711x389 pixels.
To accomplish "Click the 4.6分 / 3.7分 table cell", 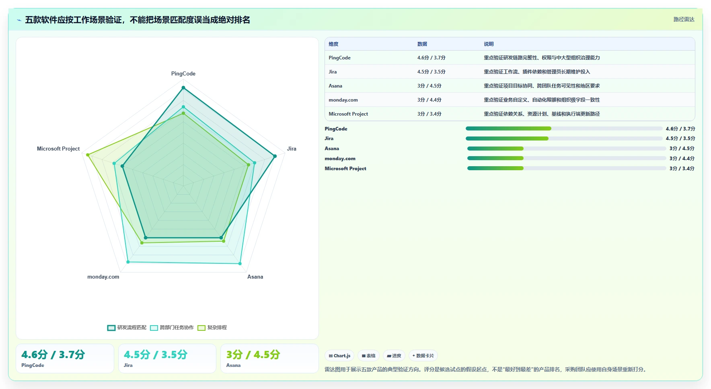I will pyautogui.click(x=431, y=58).
